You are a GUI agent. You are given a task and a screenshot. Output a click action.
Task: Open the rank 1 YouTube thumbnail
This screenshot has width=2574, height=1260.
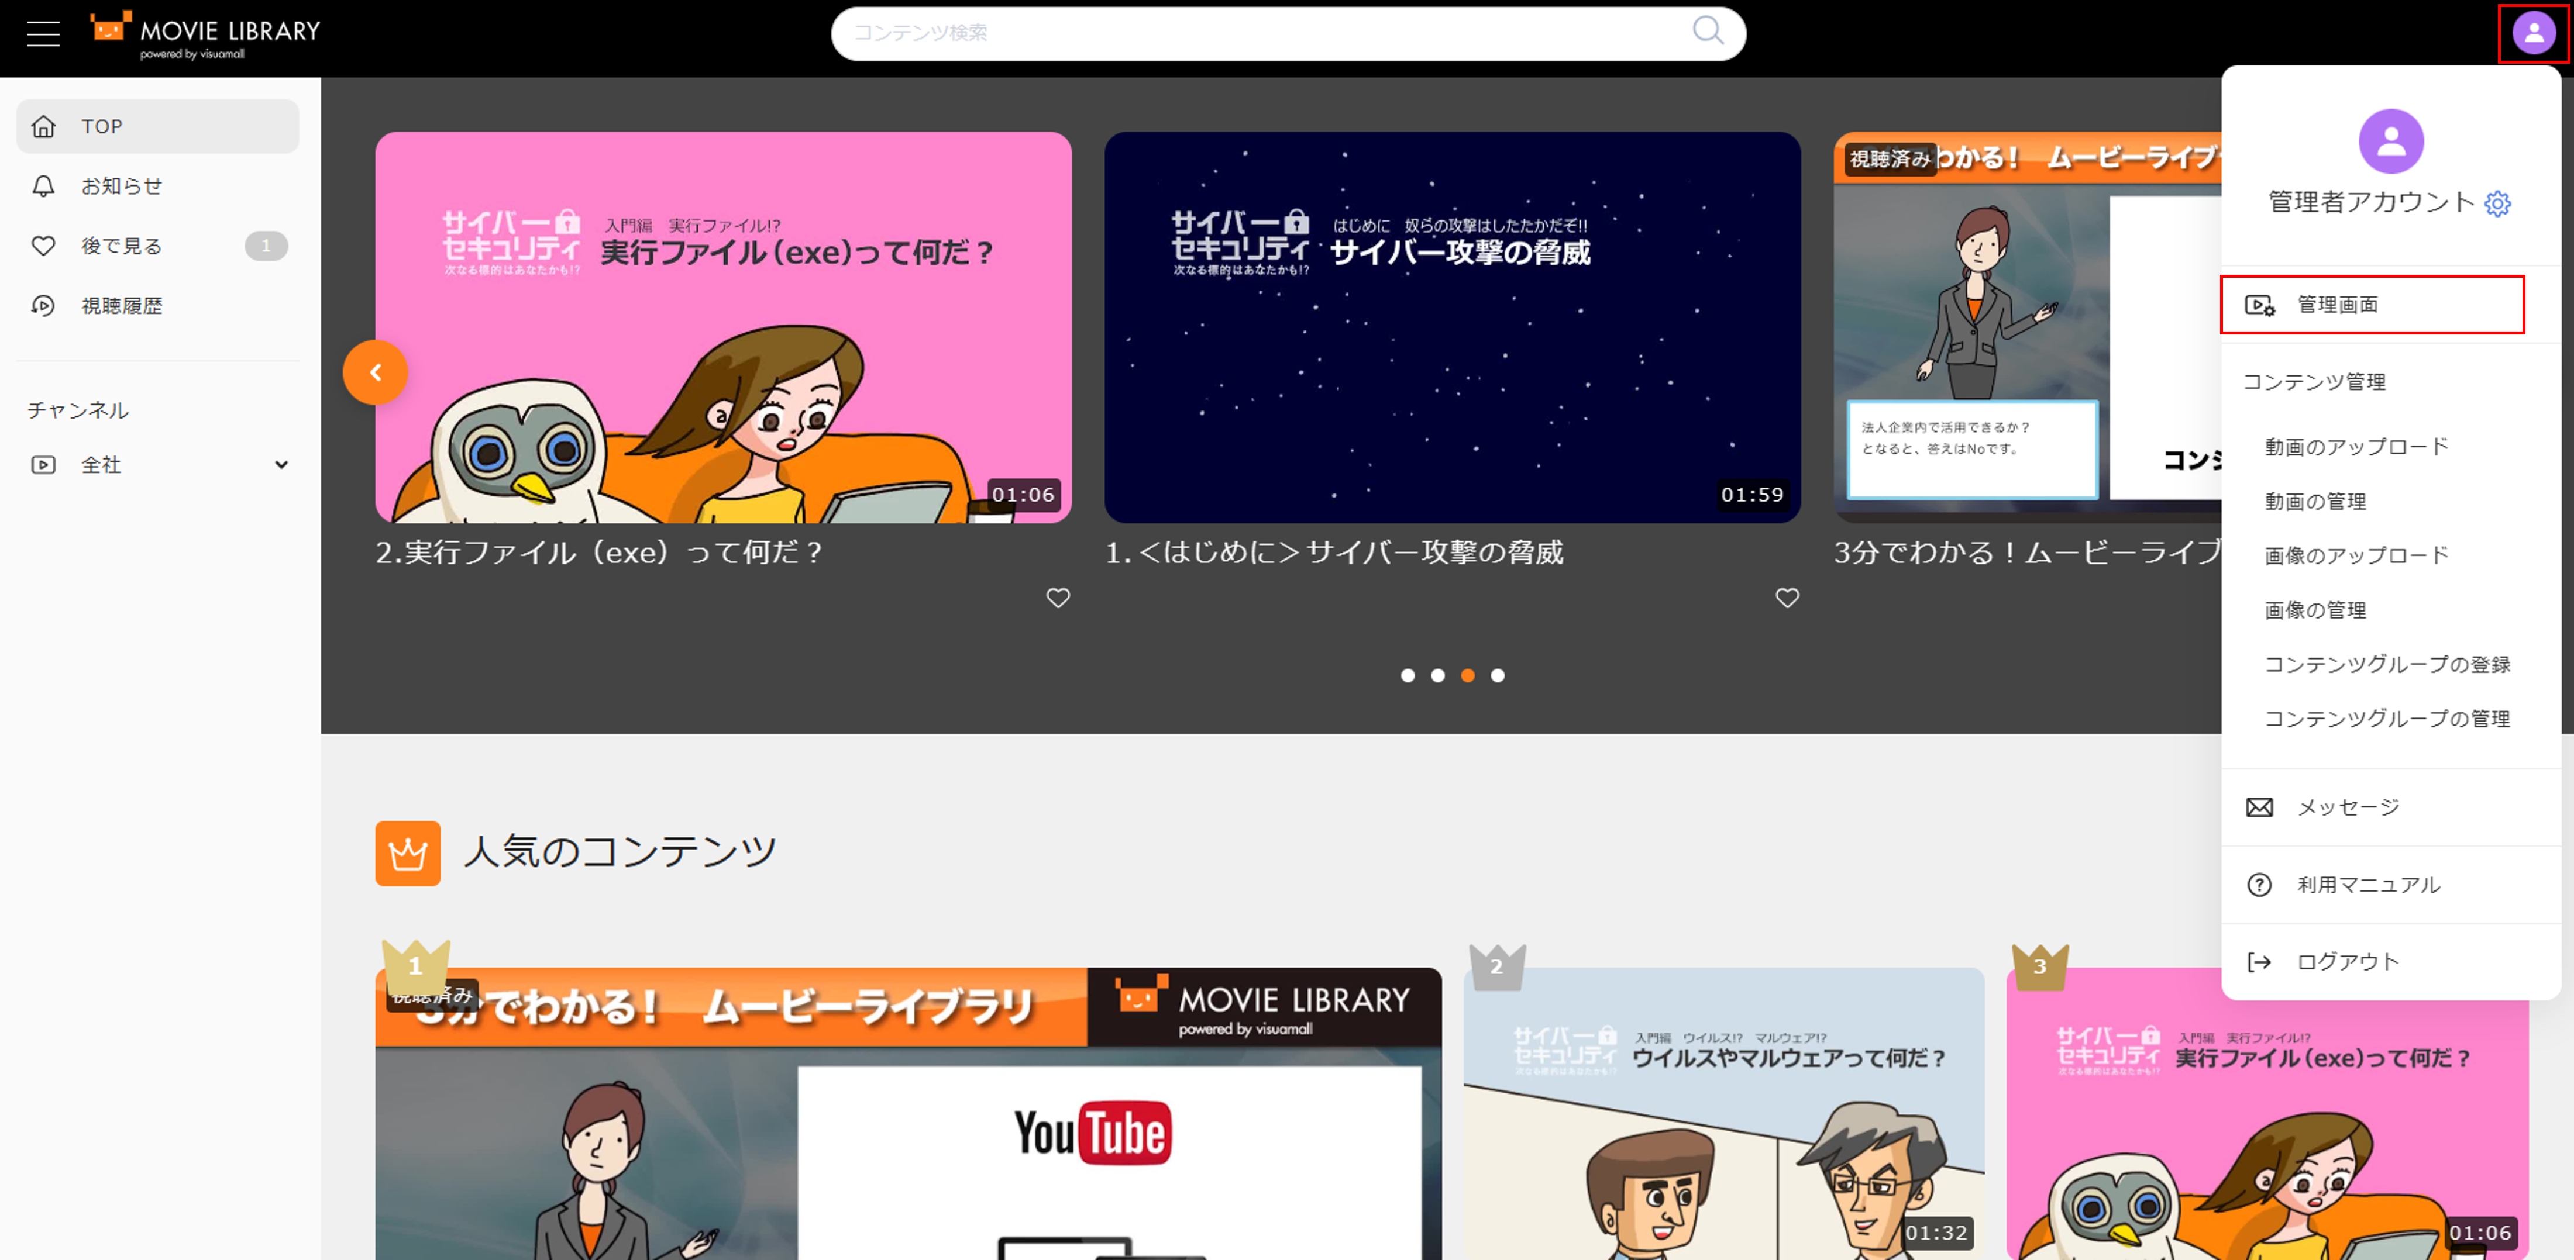click(909, 1113)
